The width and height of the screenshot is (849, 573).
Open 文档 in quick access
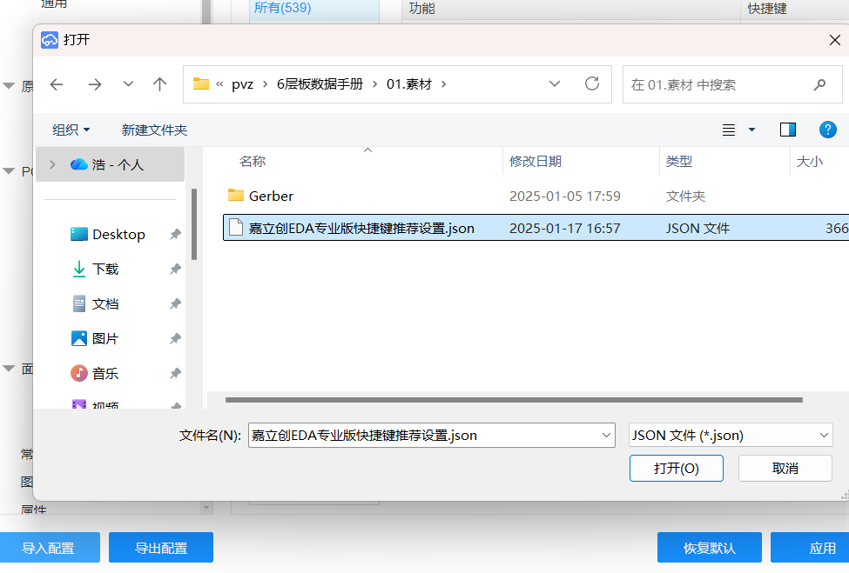tap(95, 303)
